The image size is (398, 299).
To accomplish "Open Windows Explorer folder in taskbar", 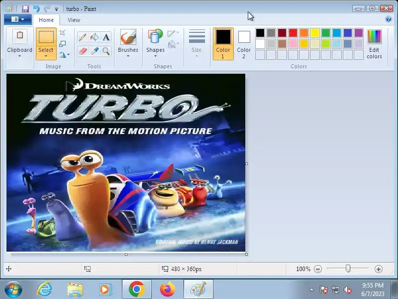I will (75, 290).
